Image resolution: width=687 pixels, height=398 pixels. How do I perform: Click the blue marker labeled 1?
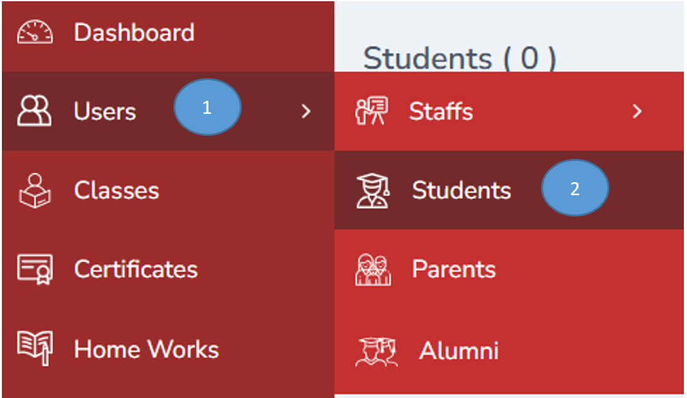pos(209,106)
